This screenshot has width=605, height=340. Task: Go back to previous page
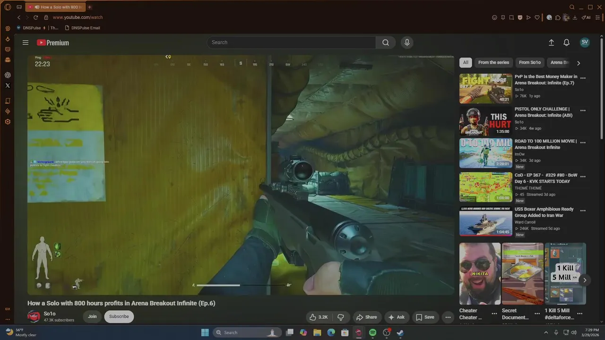19,17
